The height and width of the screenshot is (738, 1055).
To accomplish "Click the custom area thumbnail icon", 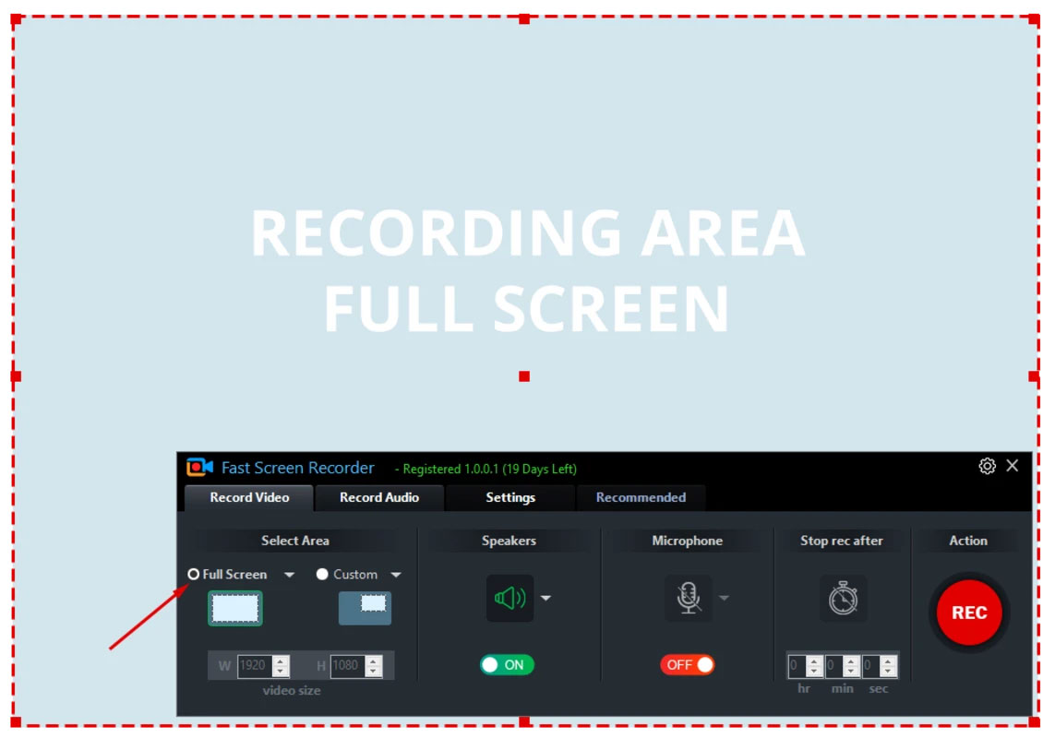I will pyautogui.click(x=365, y=608).
